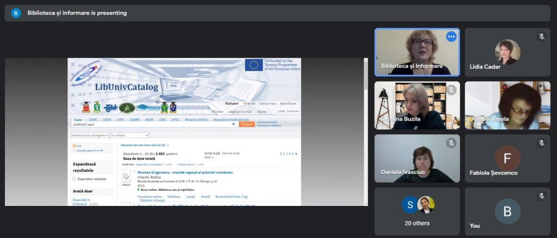Image resolution: width=557 pixels, height=238 pixels.
Task: Switch to the USMF tab
Action: (x=93, y=120)
